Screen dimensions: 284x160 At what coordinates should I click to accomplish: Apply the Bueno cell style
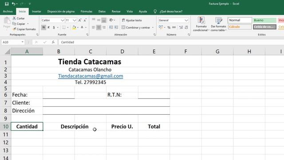click(x=264, y=20)
